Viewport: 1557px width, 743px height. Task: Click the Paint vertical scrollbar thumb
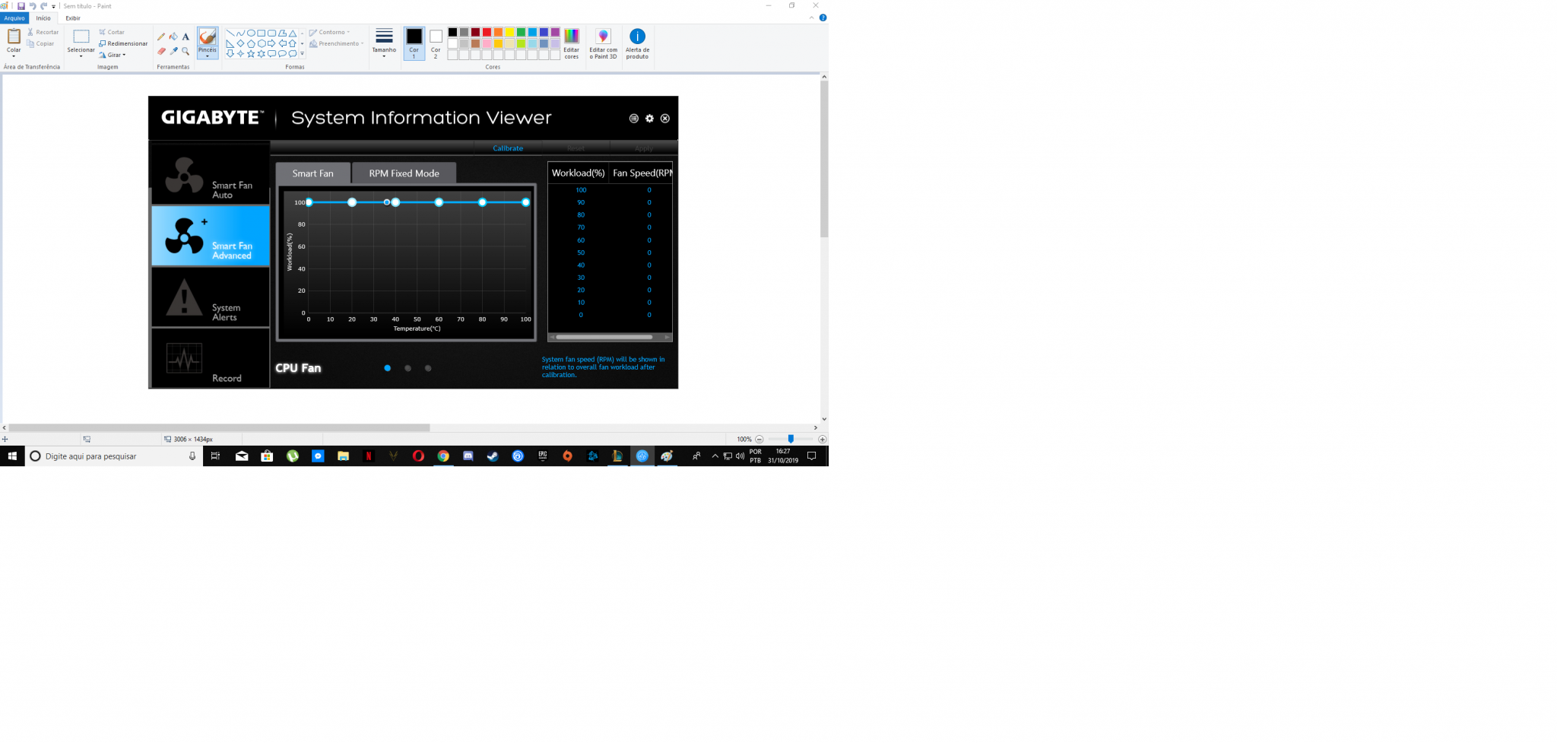click(x=824, y=158)
